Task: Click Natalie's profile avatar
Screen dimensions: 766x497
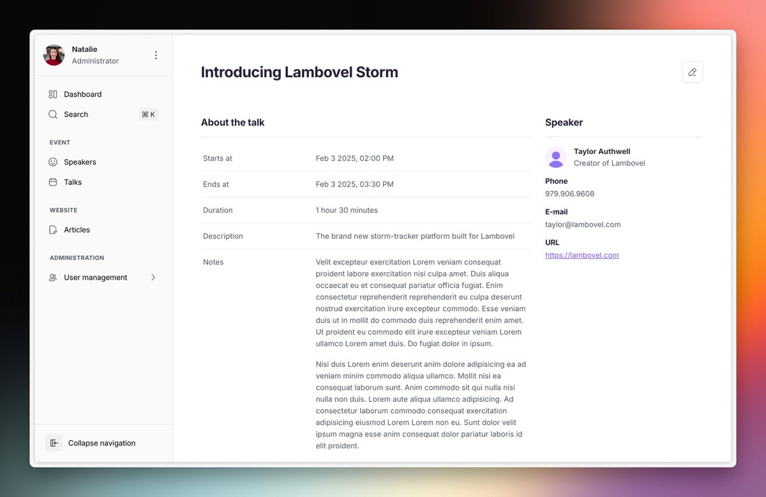Action: pos(54,55)
